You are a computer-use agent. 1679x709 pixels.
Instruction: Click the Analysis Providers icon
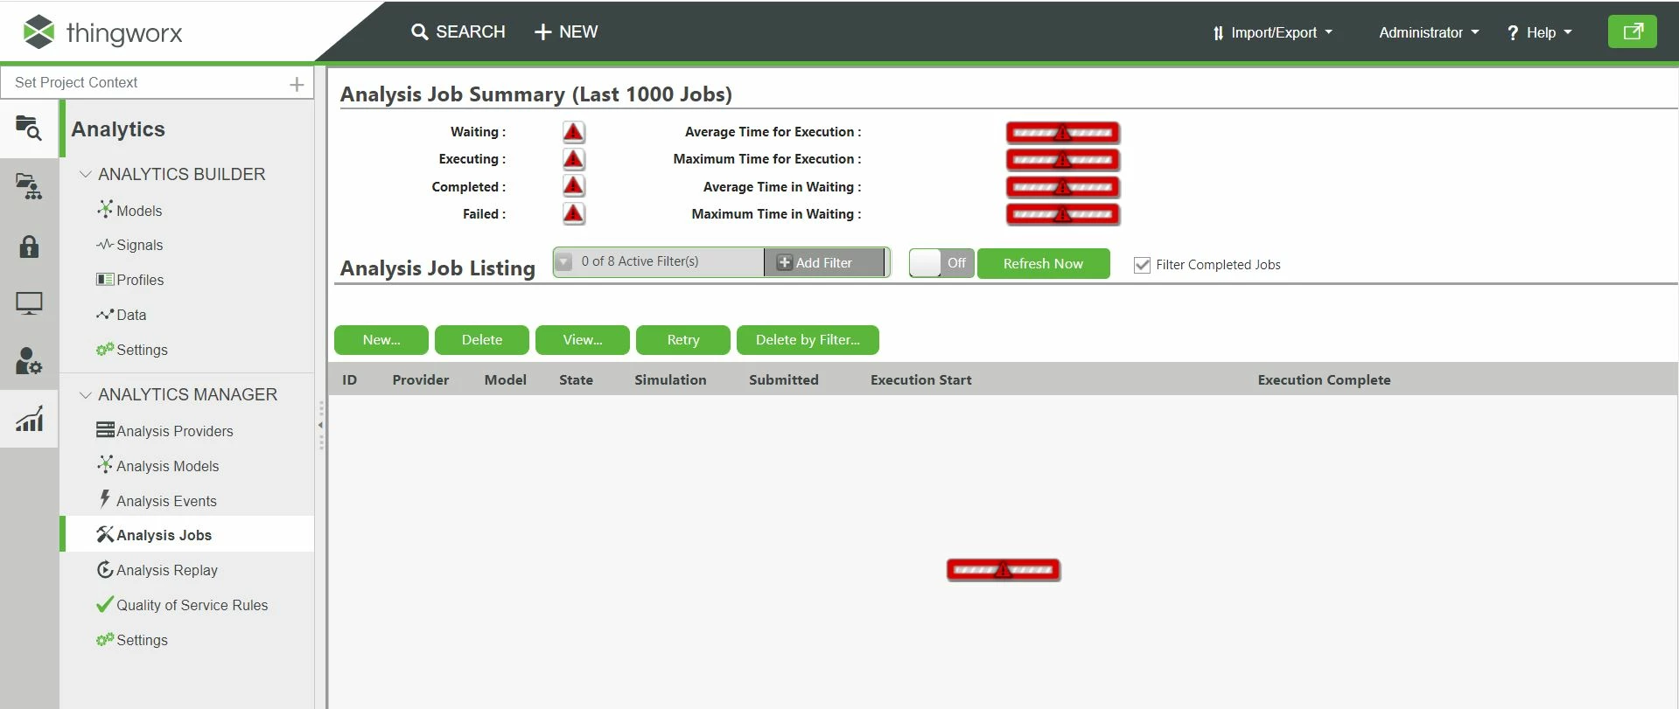[x=105, y=430]
